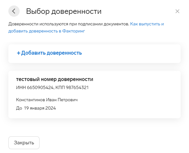Click the Закрыть button
189x153 pixels.
[24, 143]
